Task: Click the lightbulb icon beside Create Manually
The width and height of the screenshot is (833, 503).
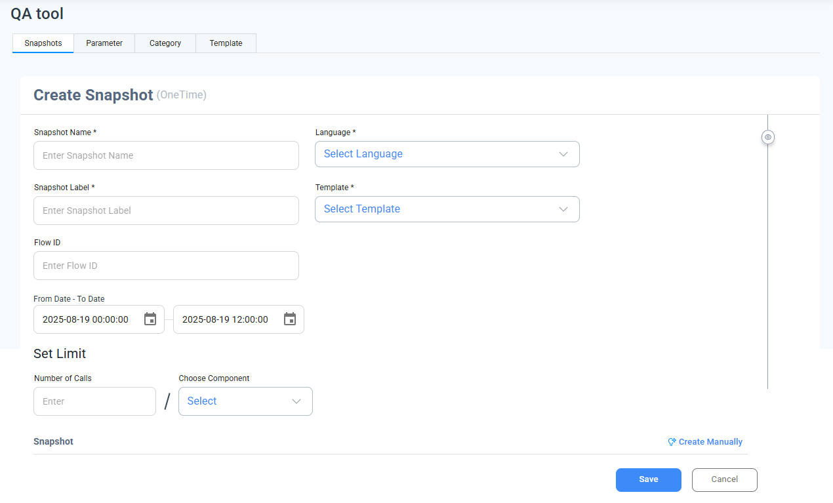Action: pyautogui.click(x=672, y=442)
